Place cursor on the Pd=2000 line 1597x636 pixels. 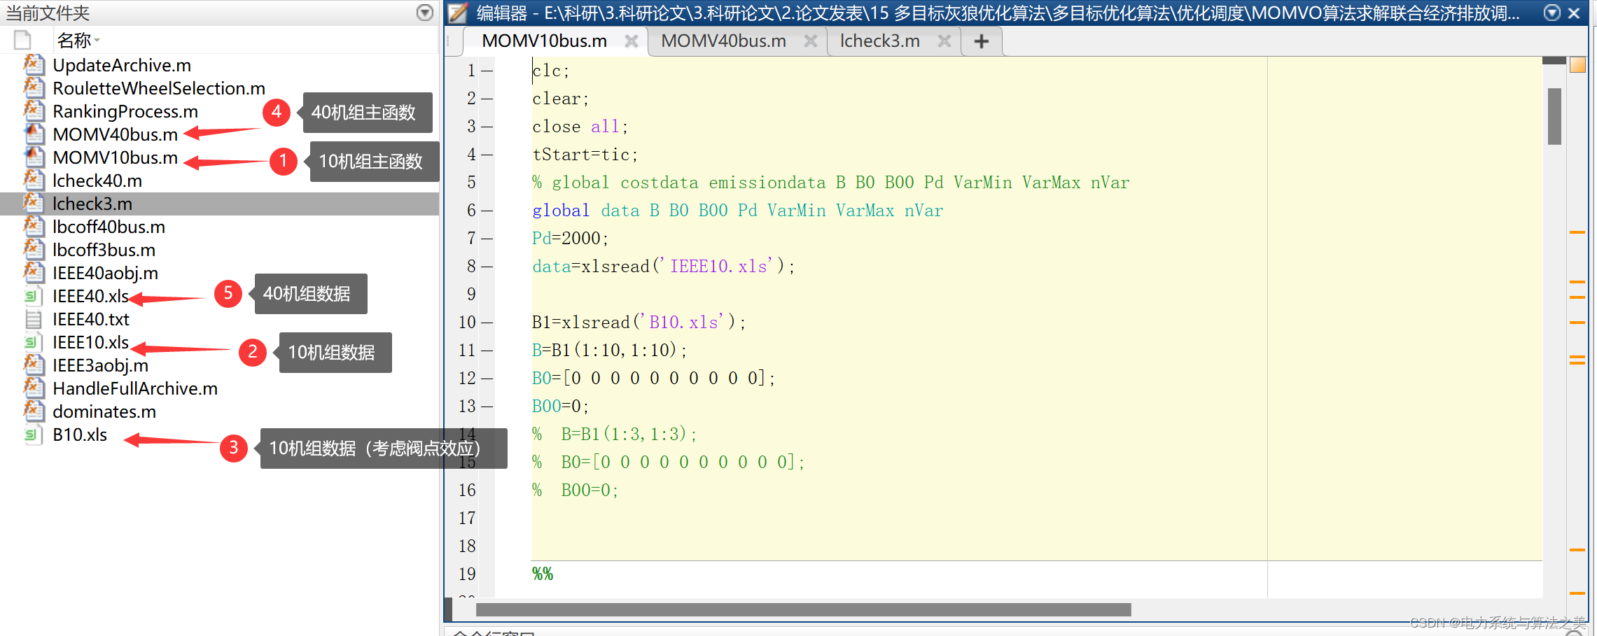point(570,239)
